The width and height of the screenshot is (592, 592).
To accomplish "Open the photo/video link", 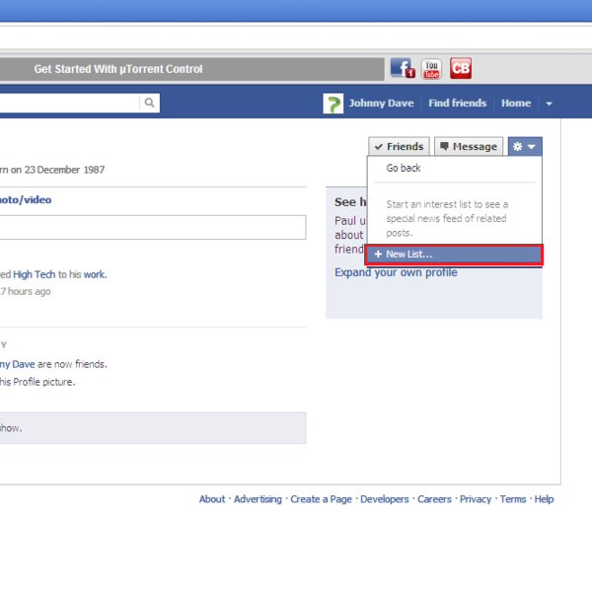I will [x=26, y=199].
